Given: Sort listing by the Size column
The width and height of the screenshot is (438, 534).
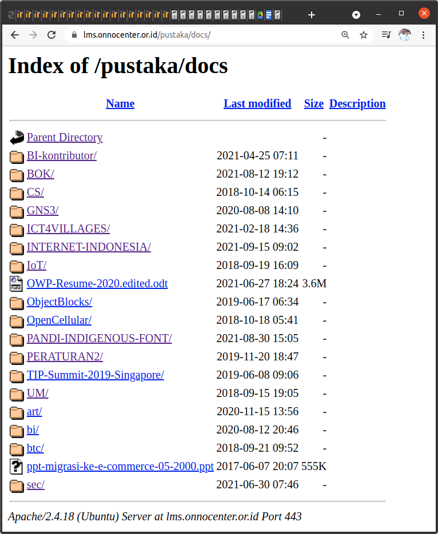Looking at the screenshot, I should [x=313, y=103].
